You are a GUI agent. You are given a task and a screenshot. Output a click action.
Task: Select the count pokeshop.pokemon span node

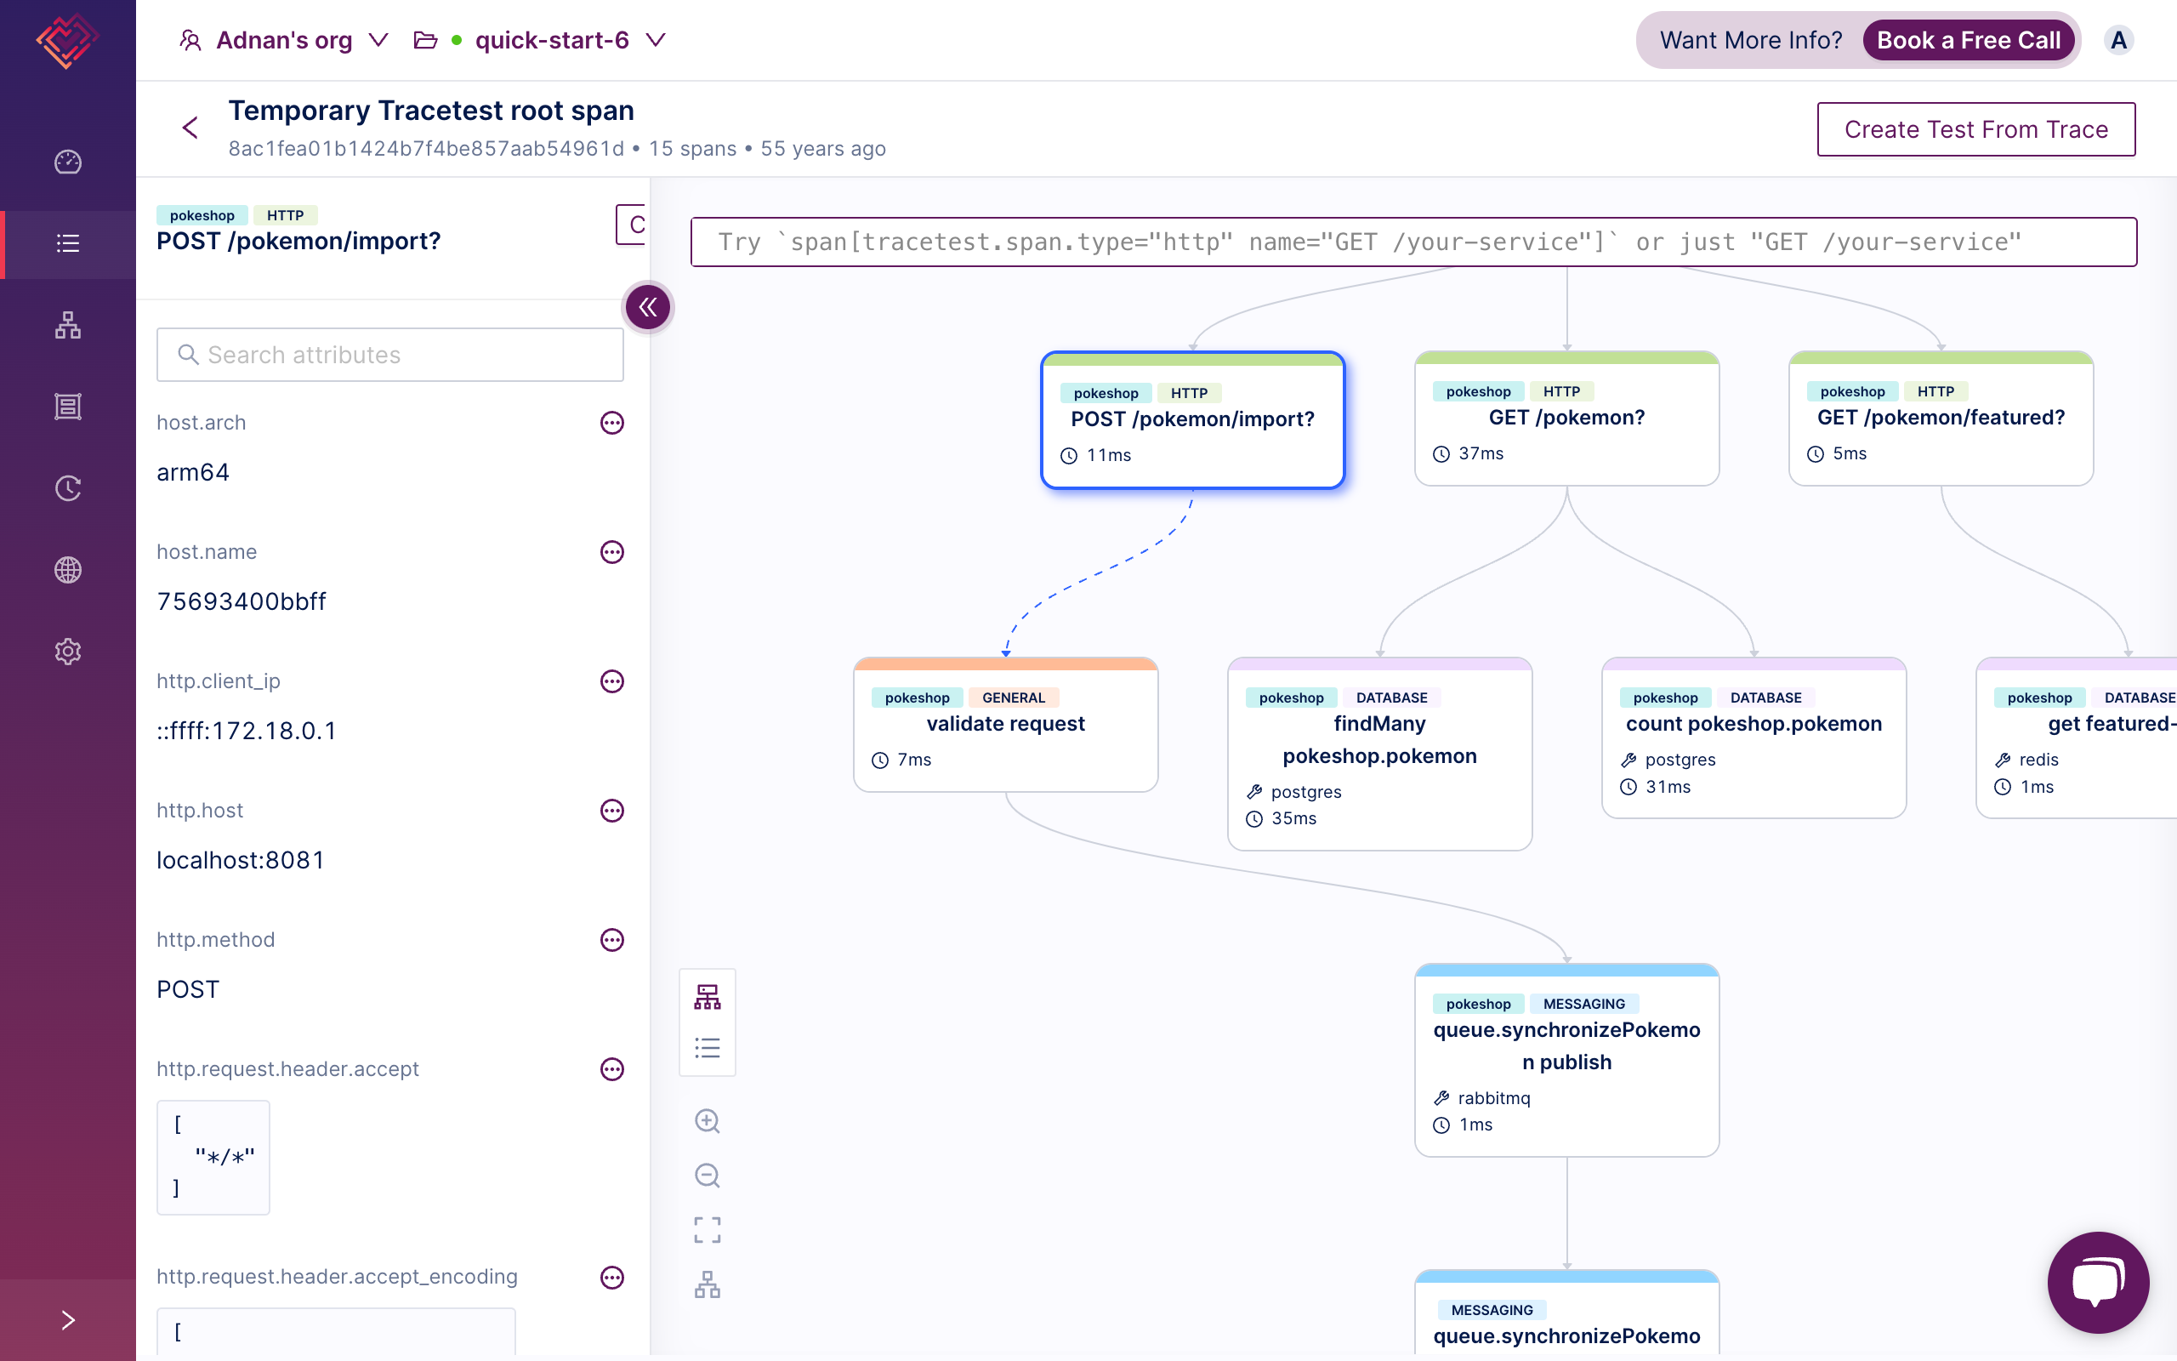1754,738
